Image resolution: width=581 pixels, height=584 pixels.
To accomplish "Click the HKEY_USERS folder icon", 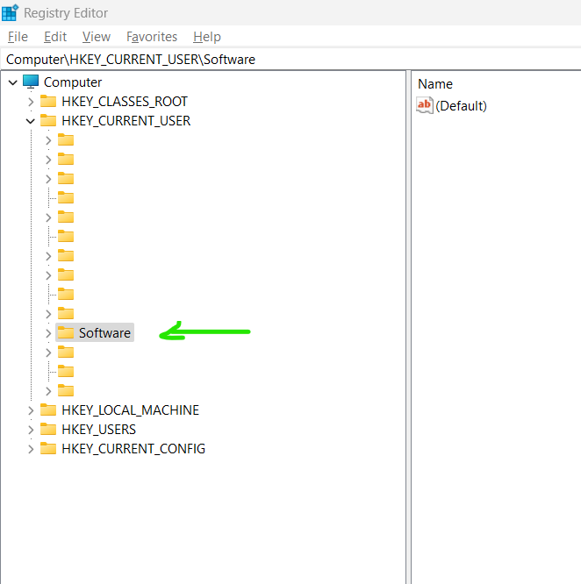I will (48, 429).
